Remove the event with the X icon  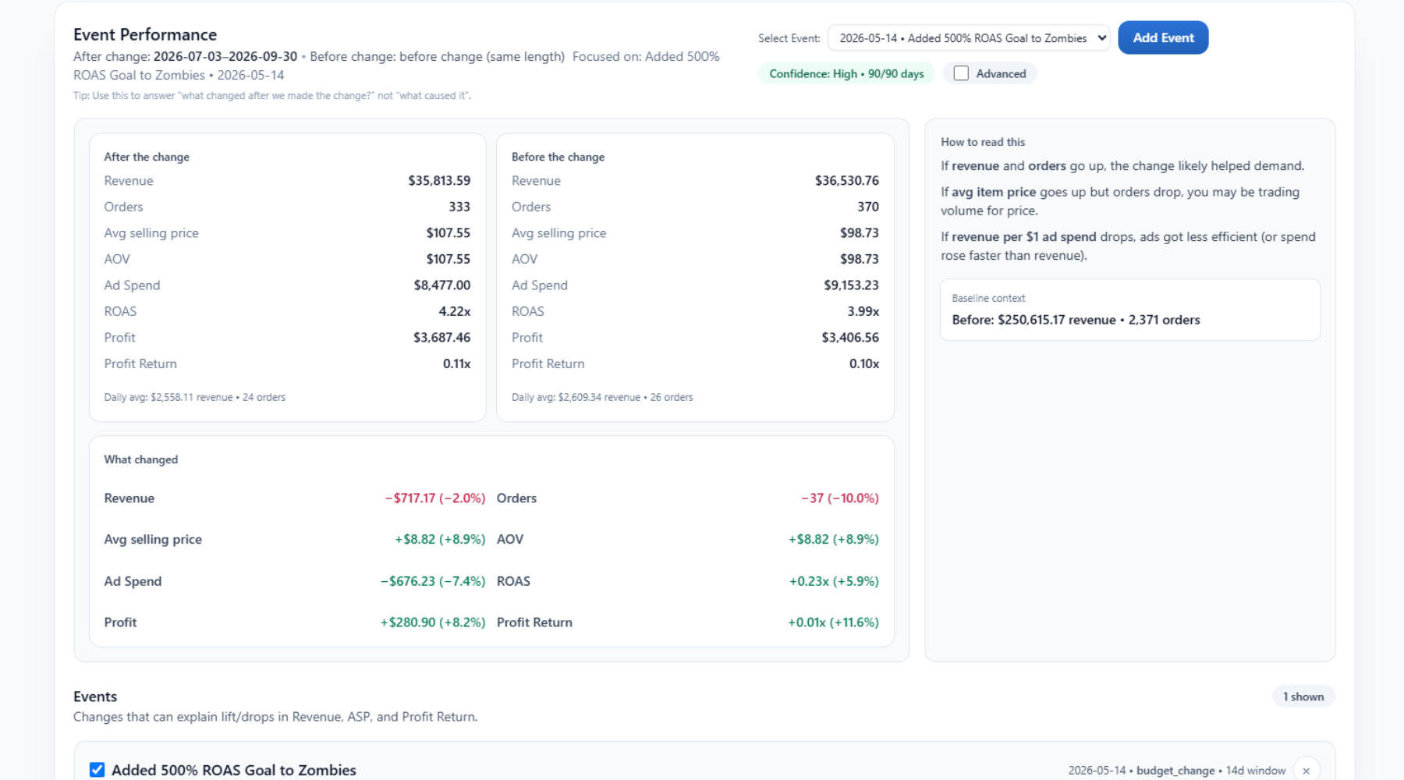click(1306, 770)
